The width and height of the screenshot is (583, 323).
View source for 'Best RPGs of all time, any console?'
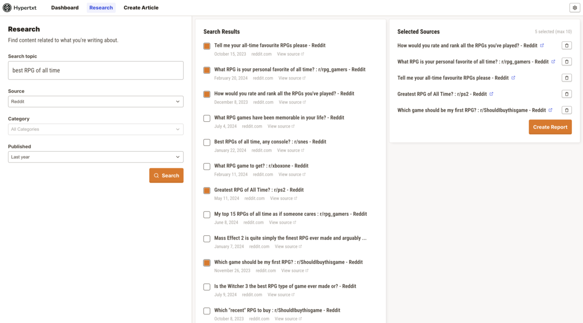pos(291,150)
